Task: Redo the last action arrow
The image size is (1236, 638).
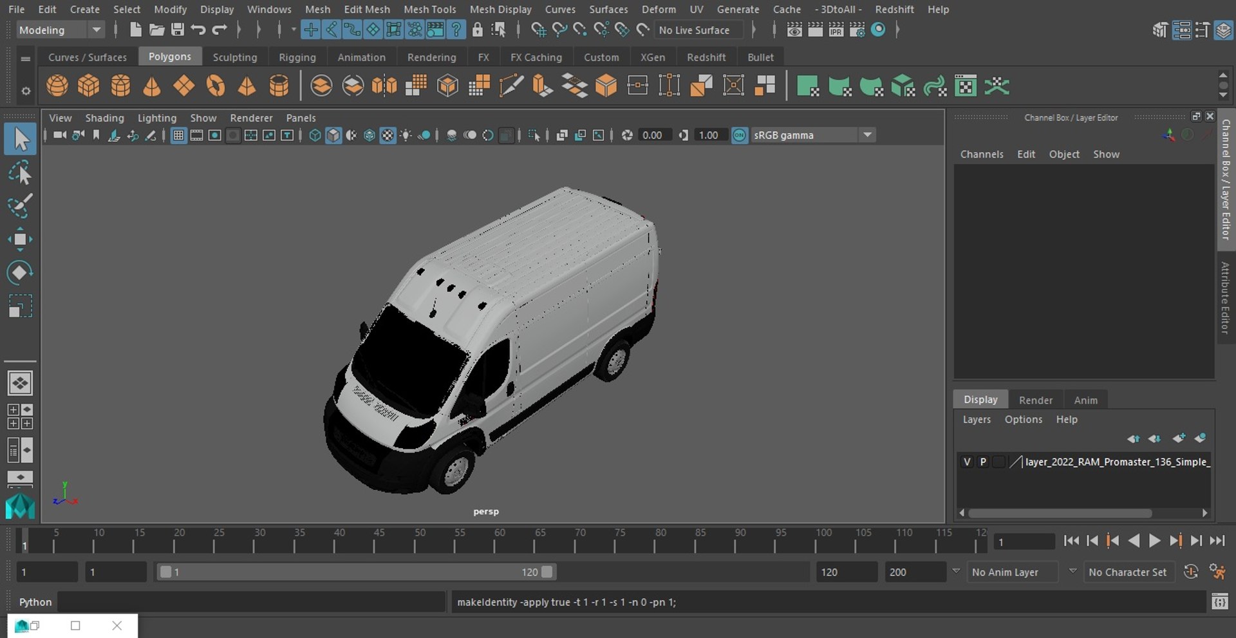Action: tap(220, 30)
